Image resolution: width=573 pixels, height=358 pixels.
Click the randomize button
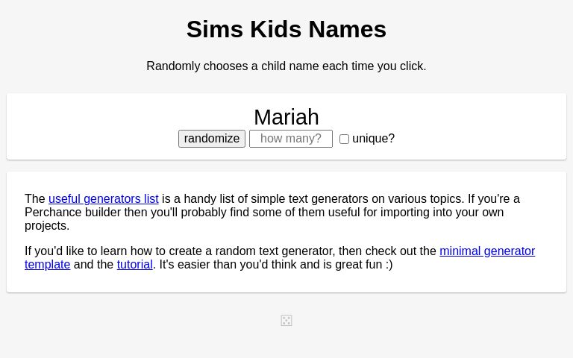tap(212, 139)
